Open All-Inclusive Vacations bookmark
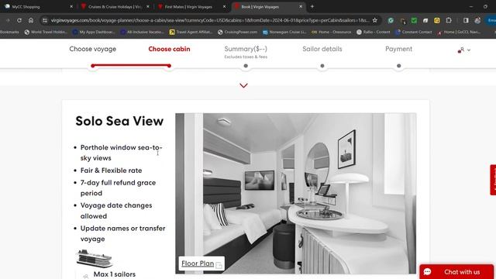The image size is (496, 279). tap(142, 32)
